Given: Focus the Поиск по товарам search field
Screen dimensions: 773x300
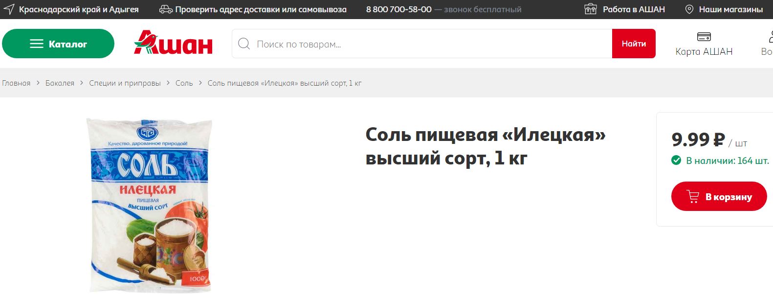Looking at the screenshot, I should pyautogui.click(x=422, y=44).
